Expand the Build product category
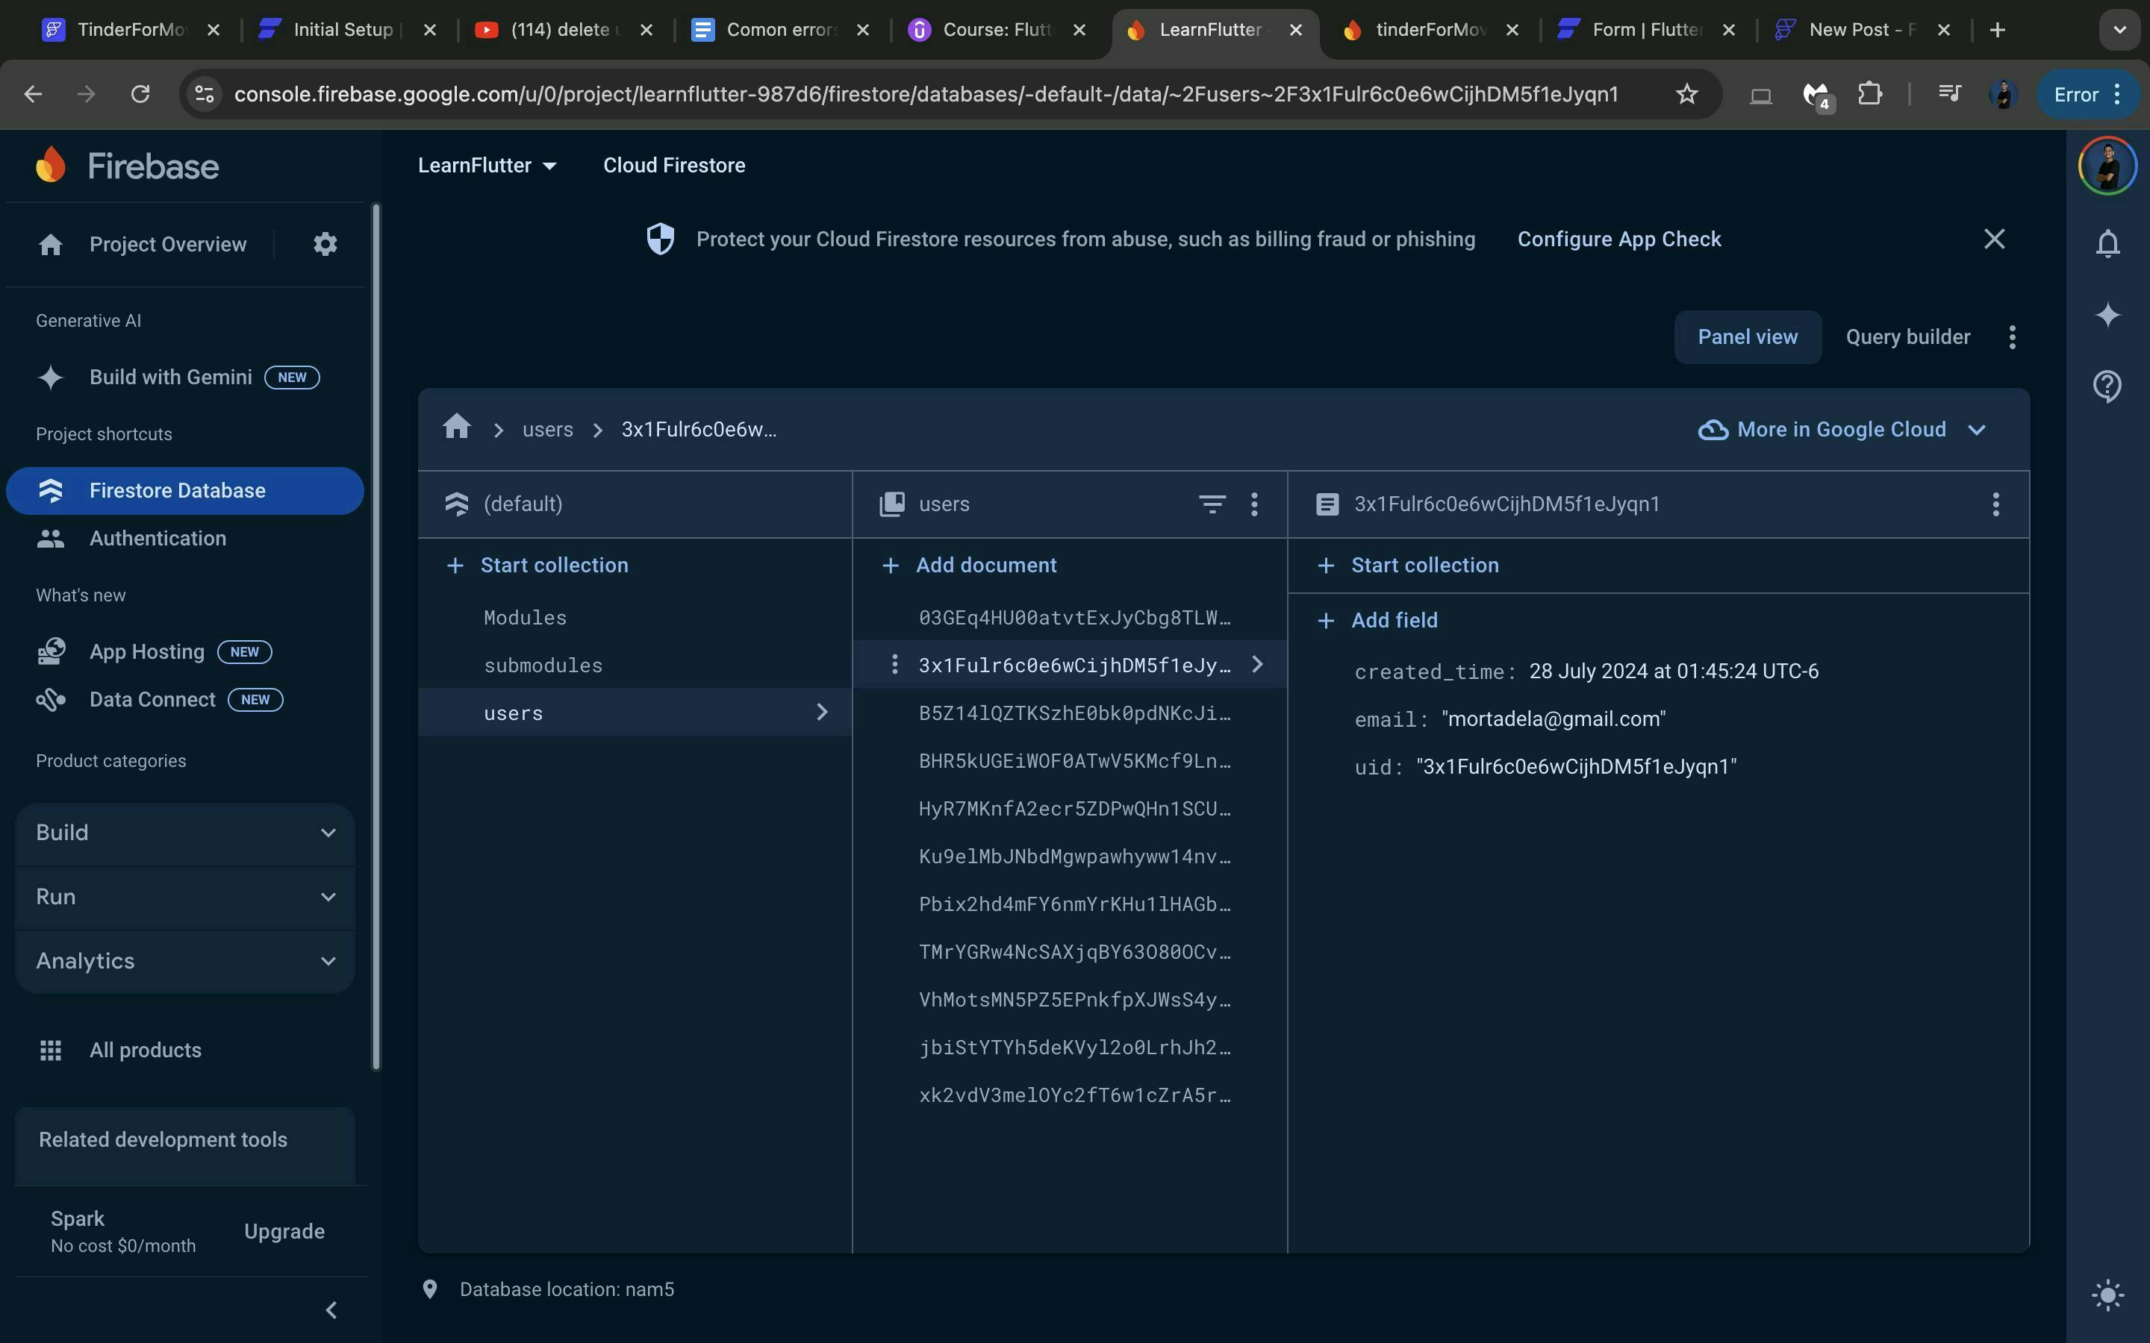This screenshot has height=1343, width=2150. (x=185, y=832)
